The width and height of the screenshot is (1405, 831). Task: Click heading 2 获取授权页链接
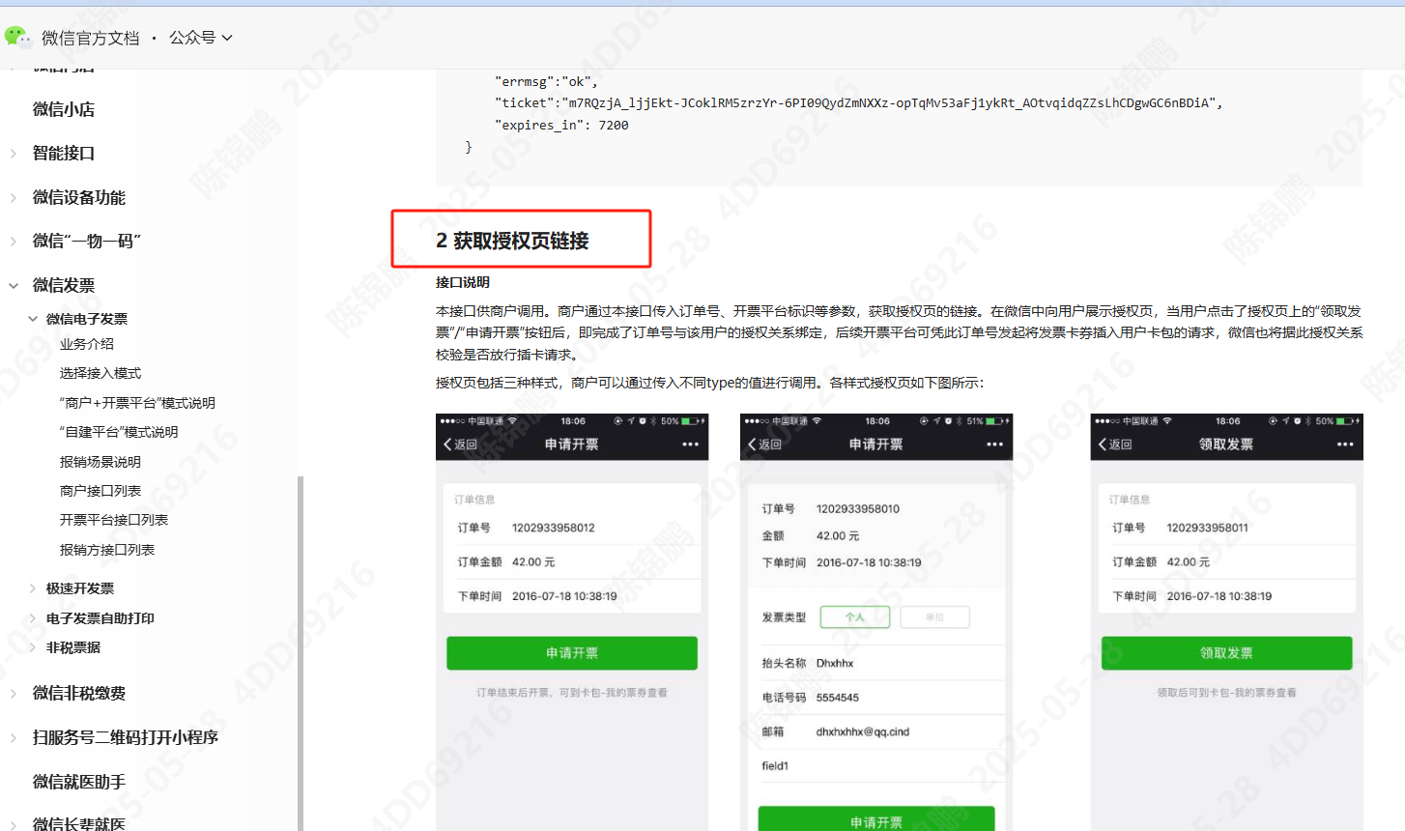[512, 241]
